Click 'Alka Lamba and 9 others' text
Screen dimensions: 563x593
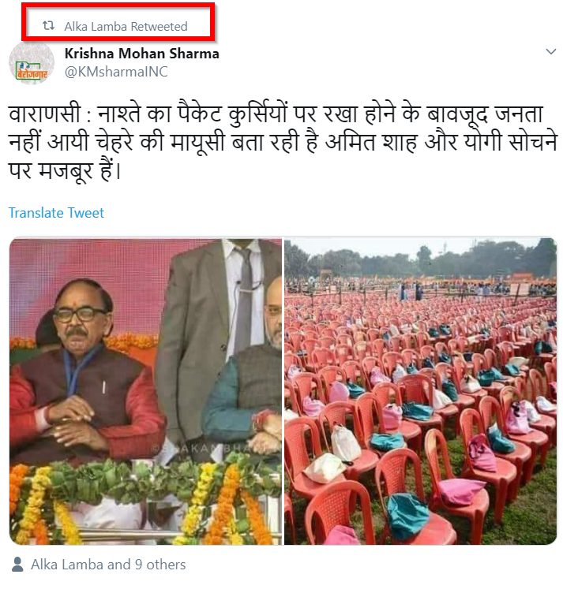(108, 565)
